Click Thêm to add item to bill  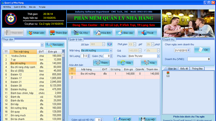[x=101, y=62]
